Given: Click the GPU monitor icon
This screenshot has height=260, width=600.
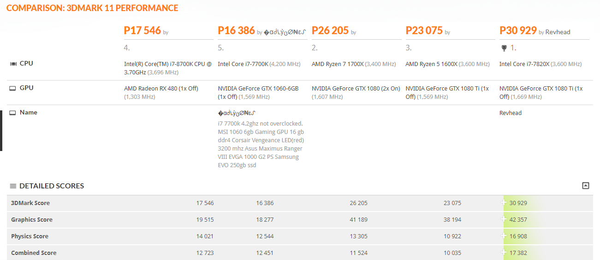Looking at the screenshot, I should [x=13, y=88].
